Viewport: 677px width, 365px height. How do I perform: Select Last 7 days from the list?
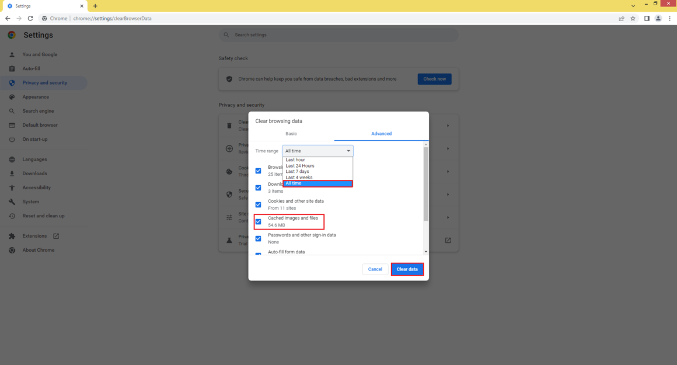[x=299, y=171]
